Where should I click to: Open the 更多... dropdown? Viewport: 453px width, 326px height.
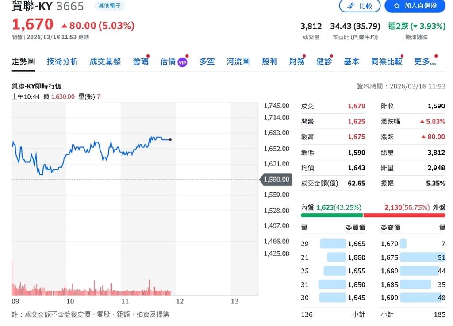(425, 62)
